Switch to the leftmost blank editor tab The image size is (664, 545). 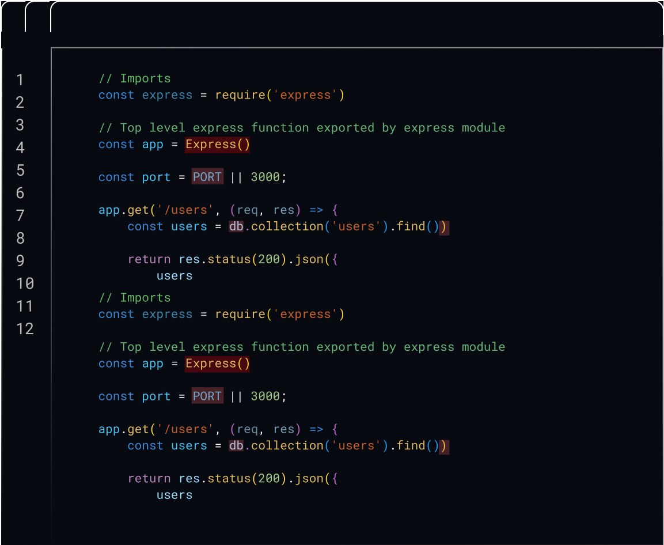point(13,17)
